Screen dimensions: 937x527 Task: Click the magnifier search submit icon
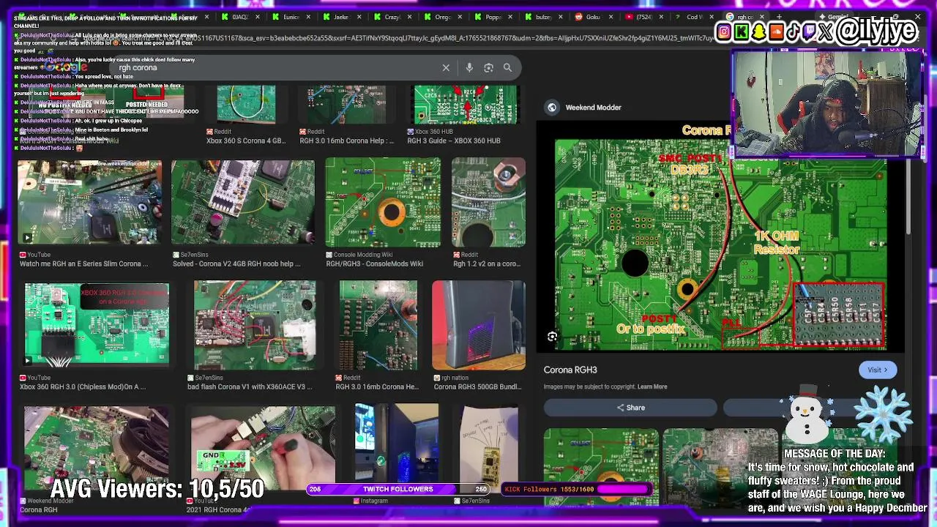point(507,67)
